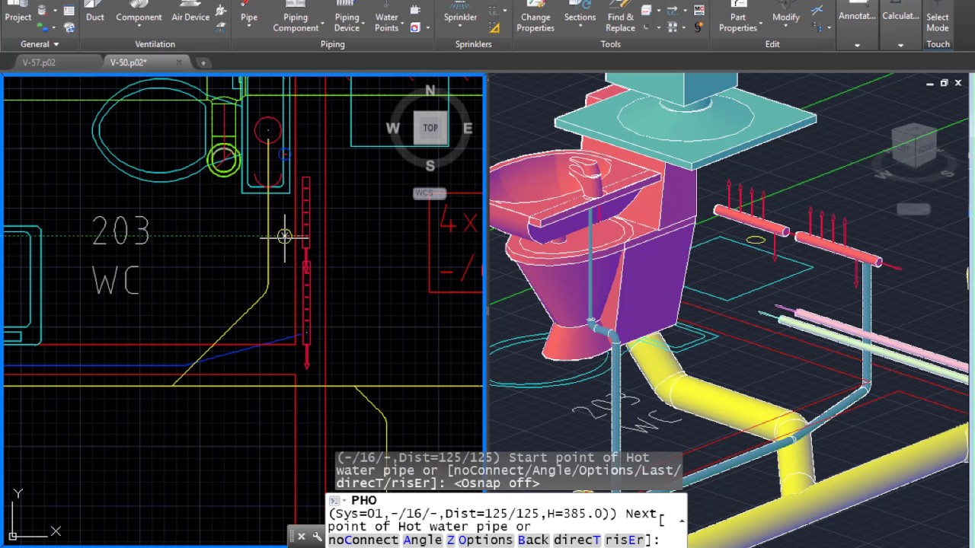Image resolution: width=975 pixels, height=548 pixels.
Task: Choose the noConnect command option
Action: pyautogui.click(x=363, y=540)
